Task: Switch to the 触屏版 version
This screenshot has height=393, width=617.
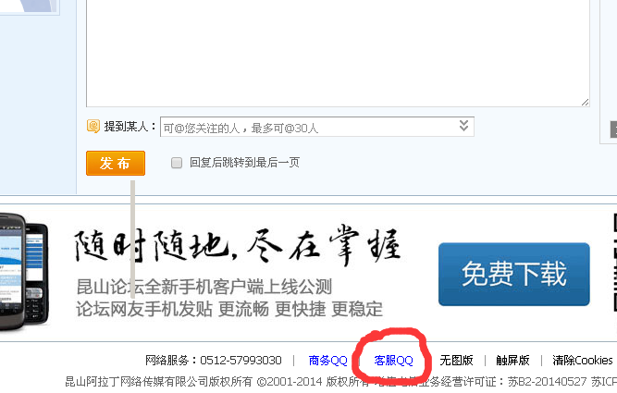Action: (x=512, y=361)
